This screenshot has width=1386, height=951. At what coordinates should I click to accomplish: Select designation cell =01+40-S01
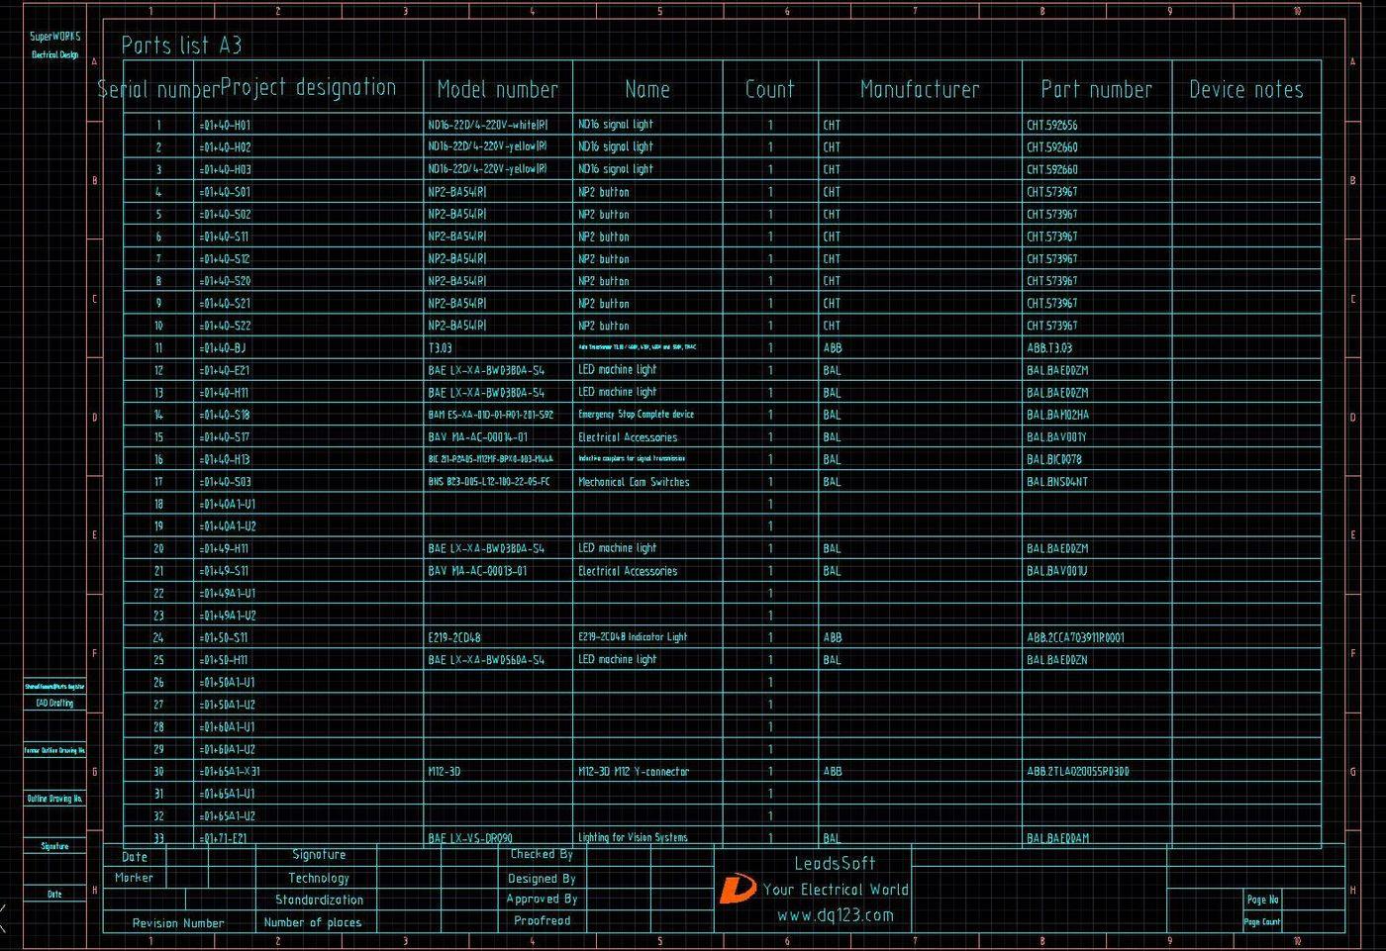click(225, 192)
